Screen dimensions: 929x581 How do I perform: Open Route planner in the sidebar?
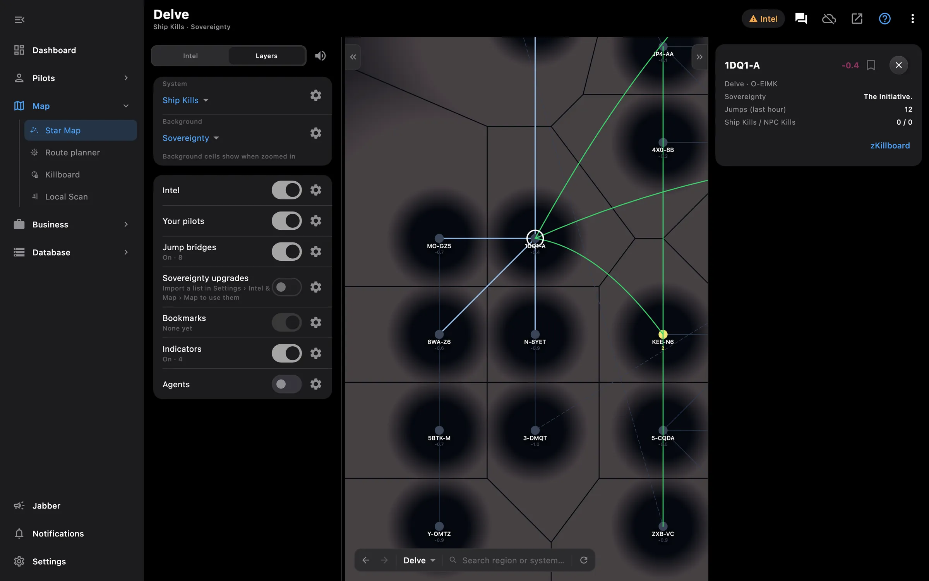pyautogui.click(x=81, y=153)
